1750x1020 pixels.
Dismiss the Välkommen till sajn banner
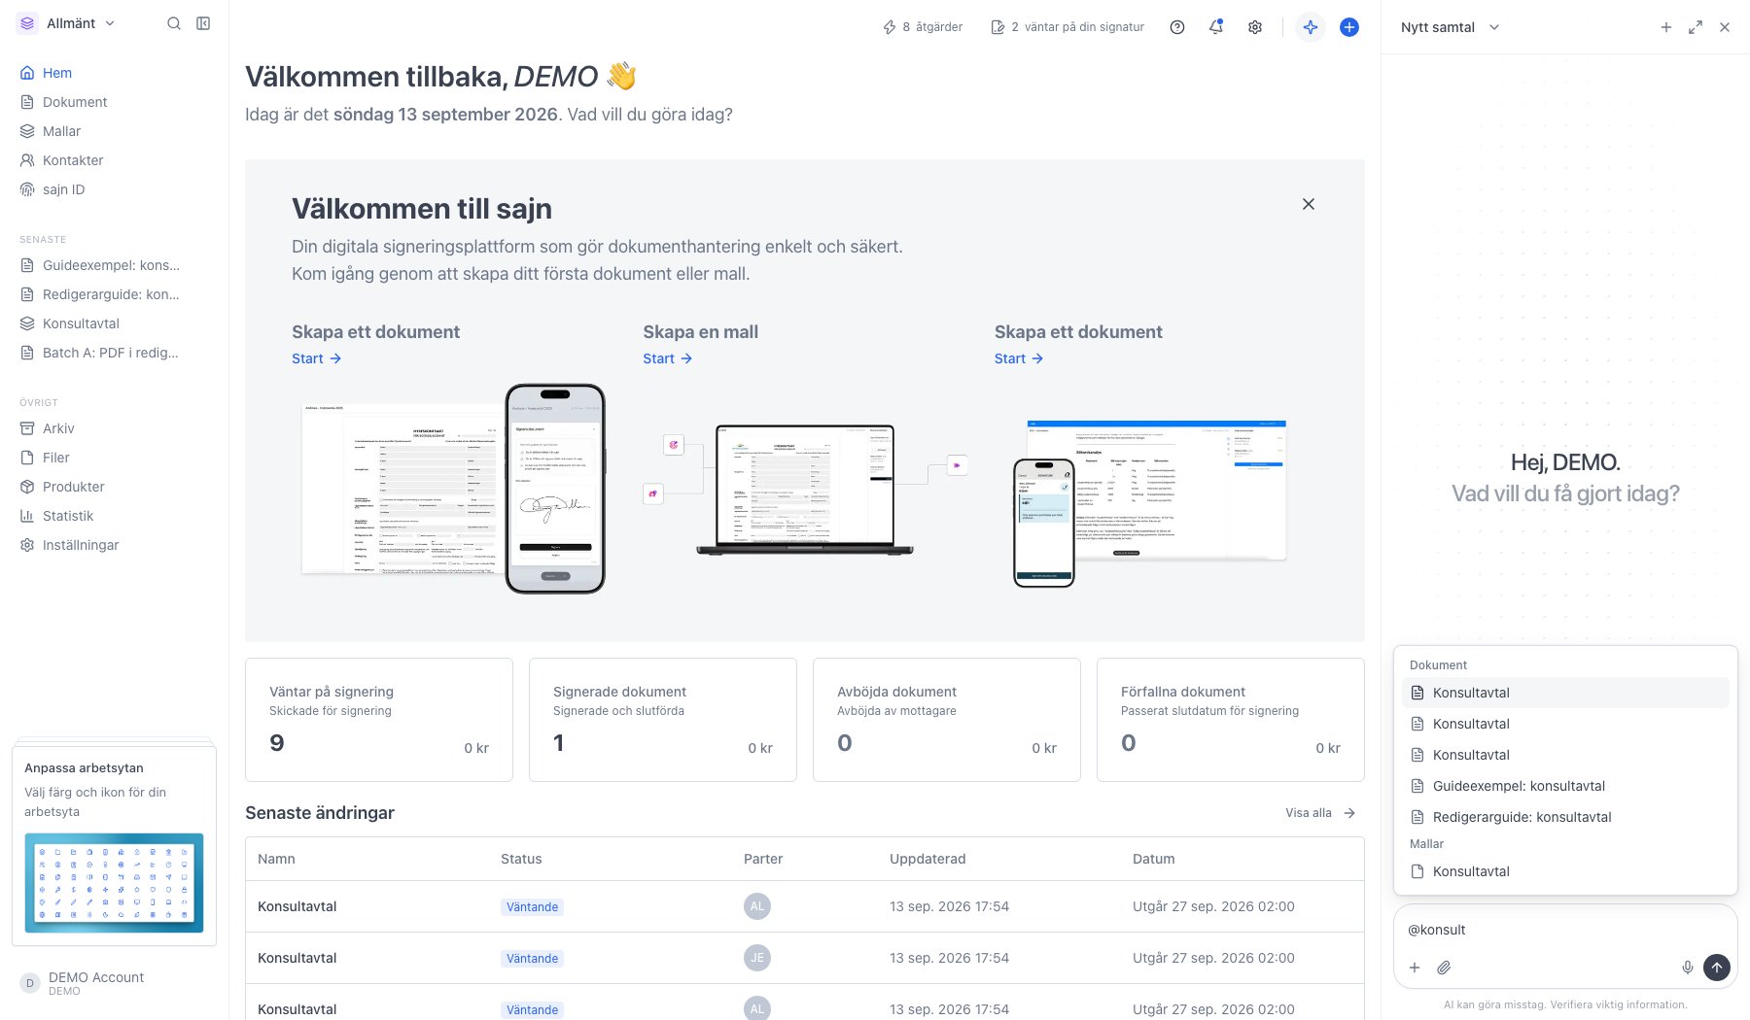tap(1309, 204)
